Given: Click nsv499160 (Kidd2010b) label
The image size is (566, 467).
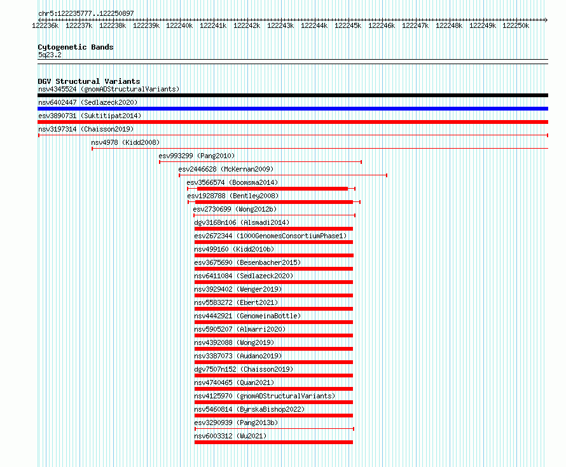Looking at the screenshot, I should point(234,249).
